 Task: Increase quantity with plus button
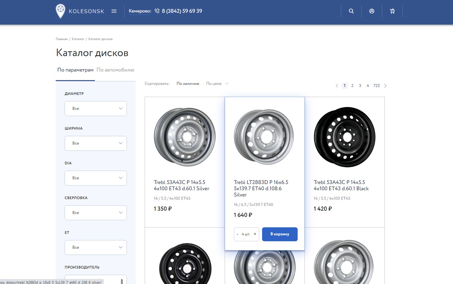tap(255, 234)
